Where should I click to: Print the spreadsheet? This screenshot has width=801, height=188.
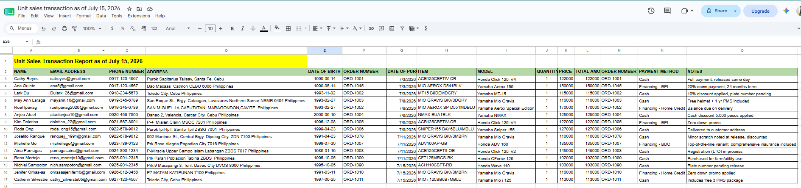(x=64, y=28)
